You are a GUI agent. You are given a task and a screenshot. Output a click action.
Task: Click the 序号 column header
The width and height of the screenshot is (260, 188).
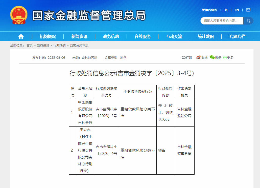point(73,92)
